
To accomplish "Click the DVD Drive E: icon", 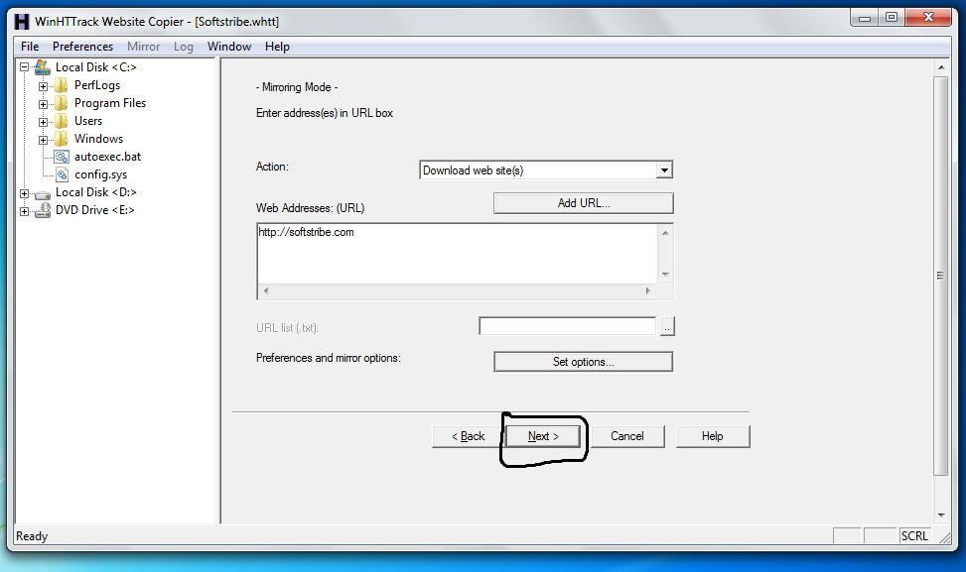I will point(40,209).
